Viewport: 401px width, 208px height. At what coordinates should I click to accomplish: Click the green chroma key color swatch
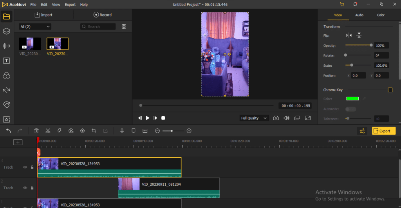point(352,99)
